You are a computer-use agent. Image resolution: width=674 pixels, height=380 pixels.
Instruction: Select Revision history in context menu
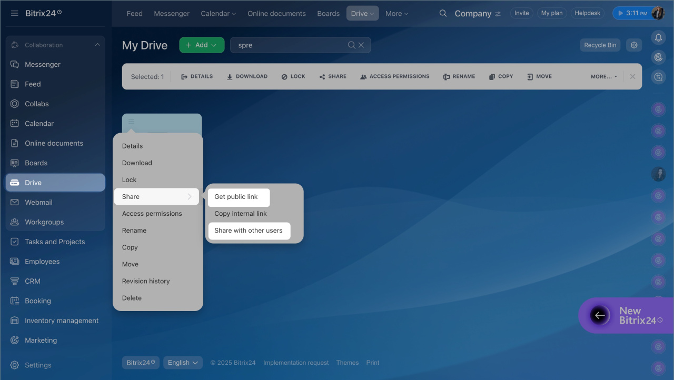tap(146, 281)
